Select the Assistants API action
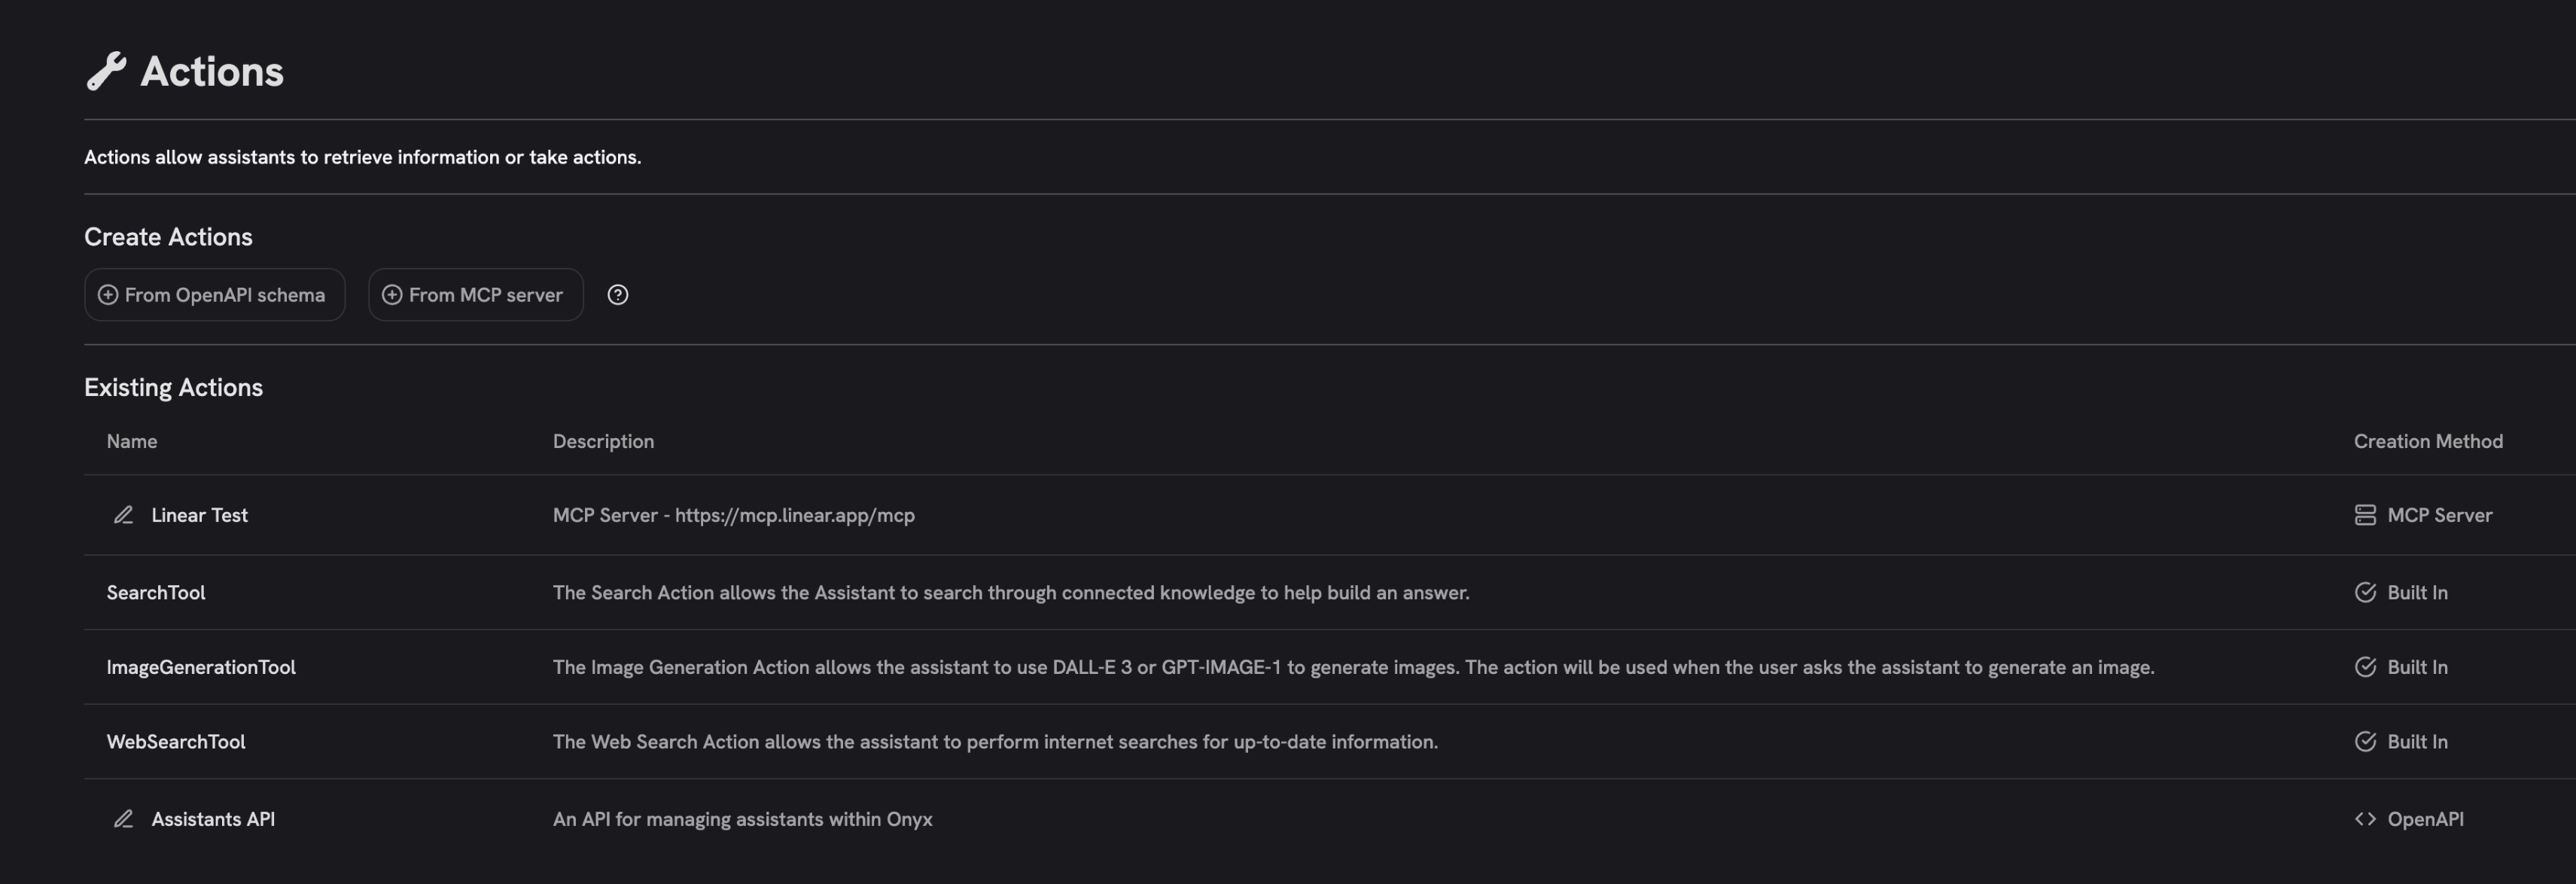2576x884 pixels. 213,818
